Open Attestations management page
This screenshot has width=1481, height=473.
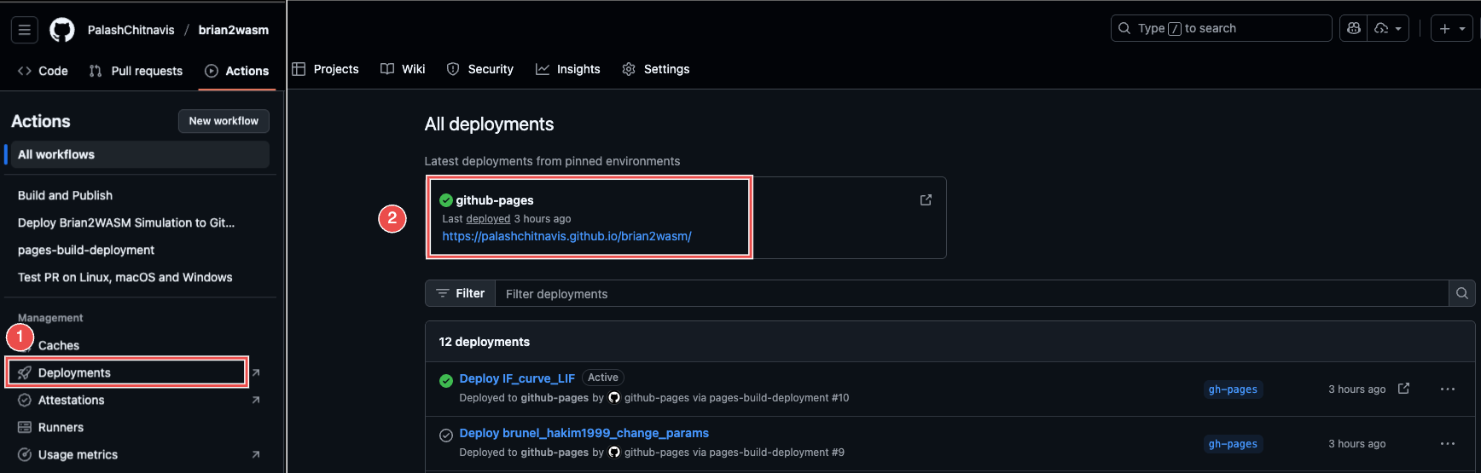coord(71,400)
